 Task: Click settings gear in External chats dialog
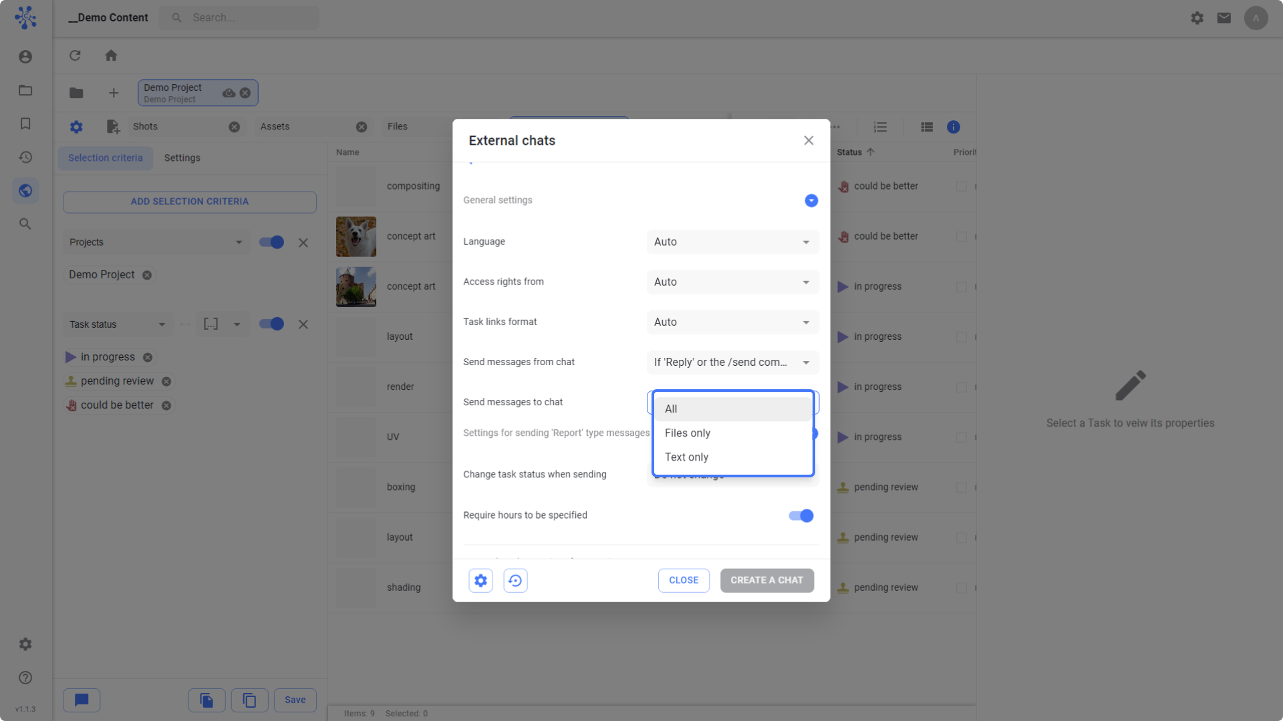480,580
